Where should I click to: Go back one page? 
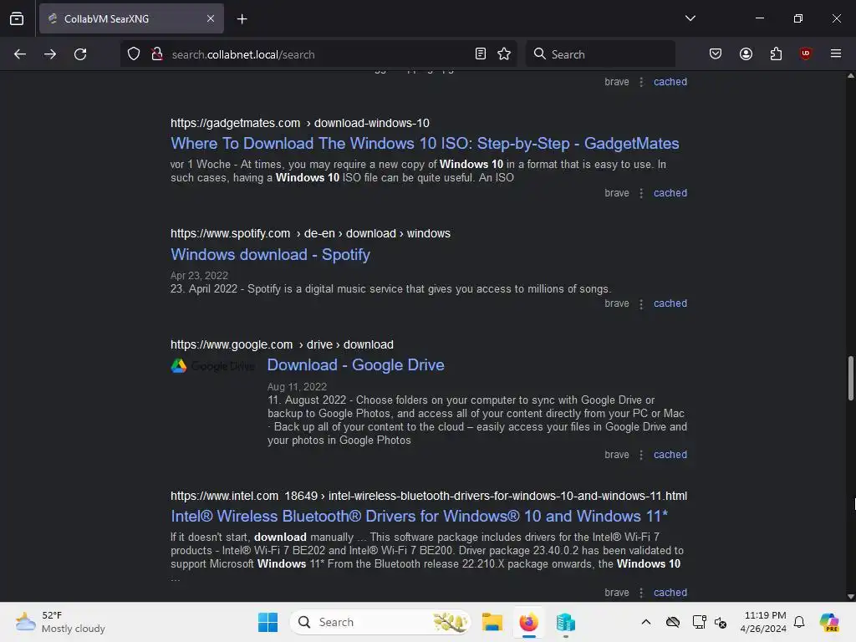click(20, 54)
